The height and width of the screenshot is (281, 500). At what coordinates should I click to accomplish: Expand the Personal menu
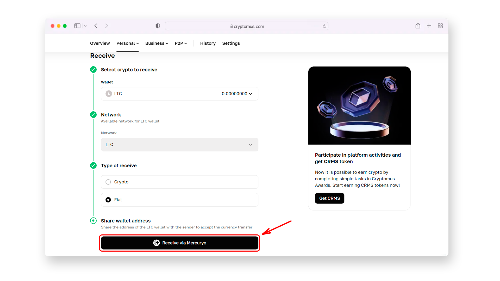(x=128, y=43)
